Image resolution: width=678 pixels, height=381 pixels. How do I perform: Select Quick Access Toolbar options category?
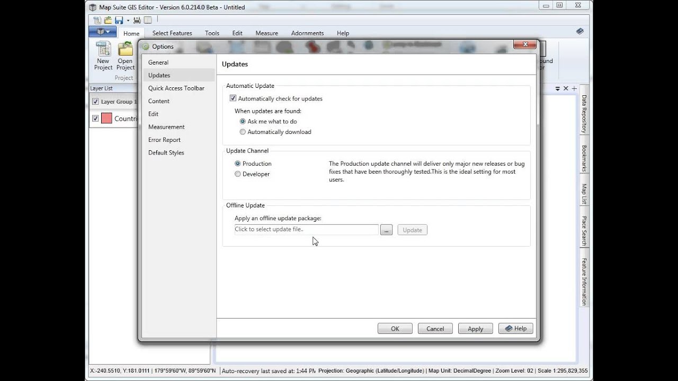[179, 88]
